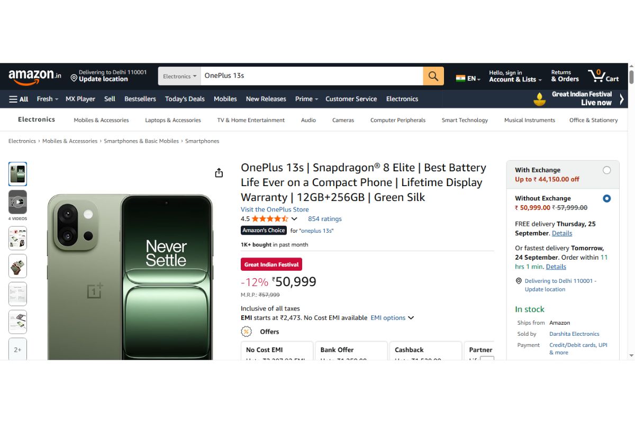Select the With Exchange radio button
Screen dimensions: 635x423
pyautogui.click(x=606, y=170)
